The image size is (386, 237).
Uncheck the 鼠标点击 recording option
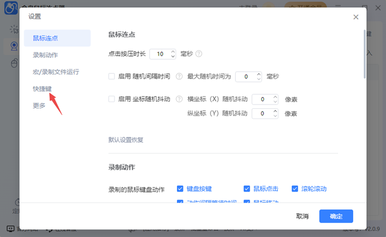[x=247, y=189]
